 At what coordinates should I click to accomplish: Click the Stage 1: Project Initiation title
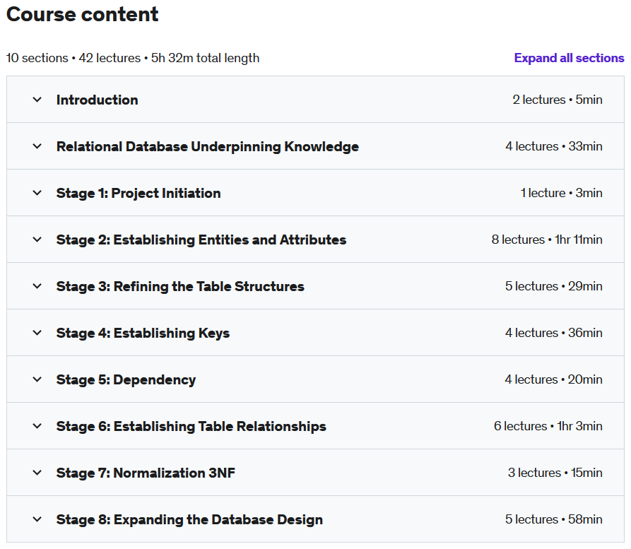pyautogui.click(x=138, y=193)
